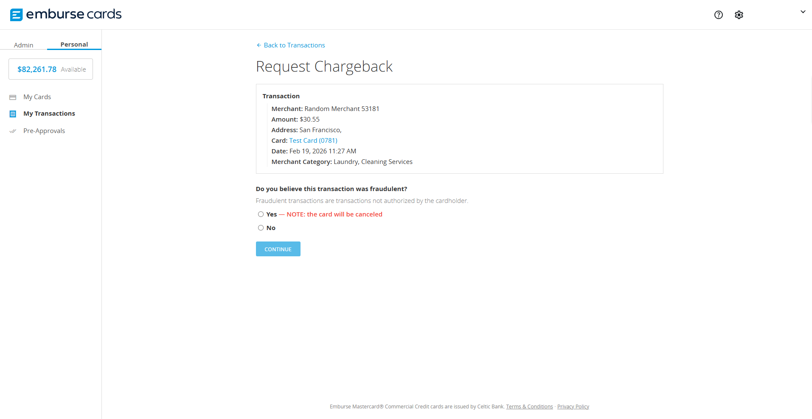Open My Cards in the sidebar
This screenshot has height=419, width=812.
tap(37, 97)
